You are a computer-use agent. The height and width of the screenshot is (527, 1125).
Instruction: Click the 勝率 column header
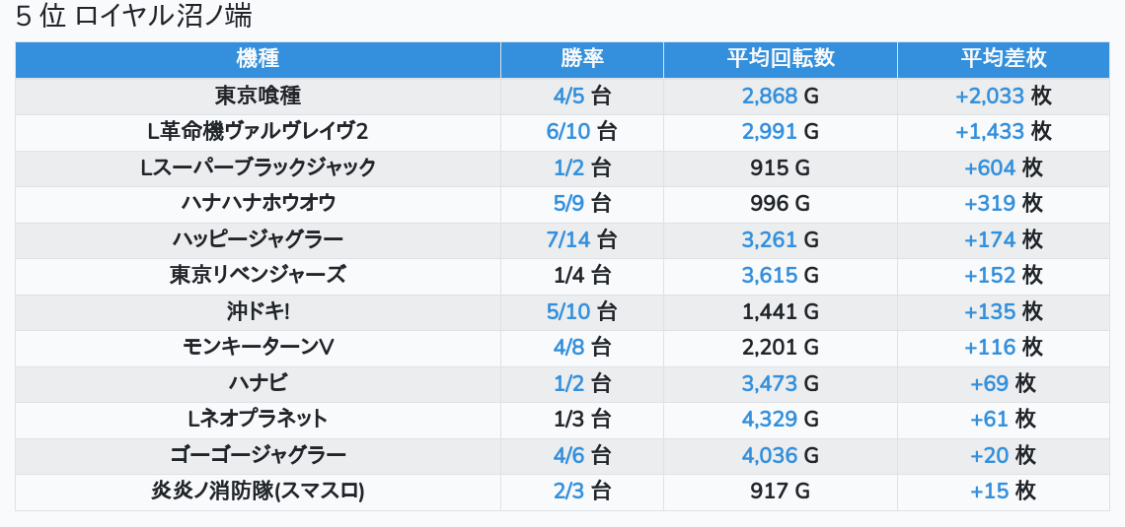pos(581,59)
